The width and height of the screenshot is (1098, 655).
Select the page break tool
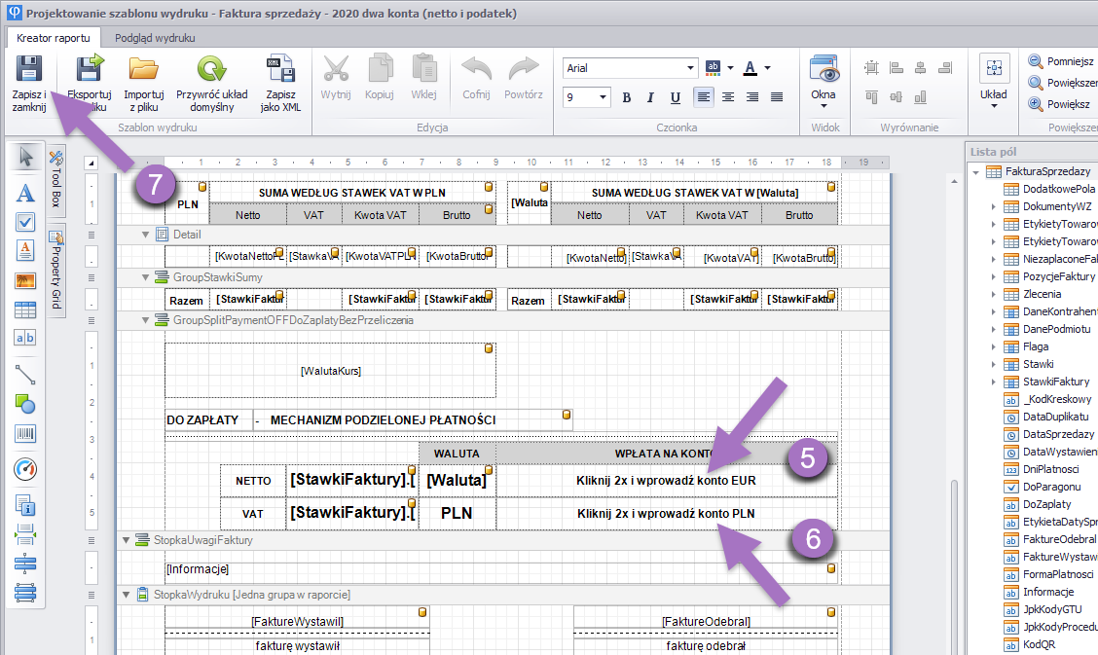[x=25, y=534]
